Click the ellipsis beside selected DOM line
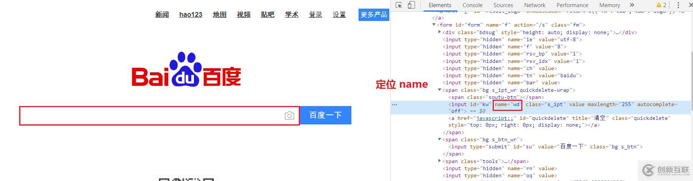 point(395,105)
